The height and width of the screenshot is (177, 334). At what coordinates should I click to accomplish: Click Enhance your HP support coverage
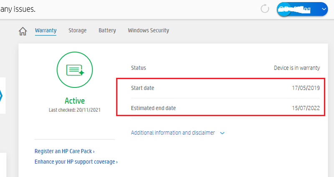click(x=76, y=162)
